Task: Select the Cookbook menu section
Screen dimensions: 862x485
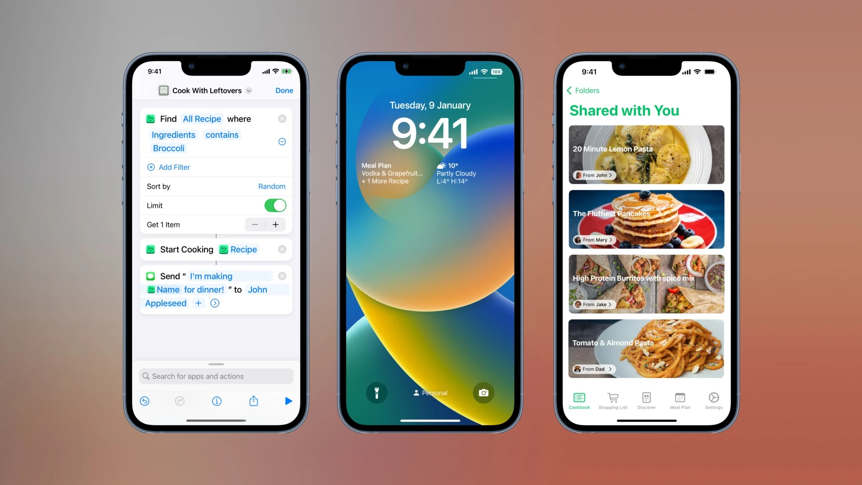Action: [579, 401]
